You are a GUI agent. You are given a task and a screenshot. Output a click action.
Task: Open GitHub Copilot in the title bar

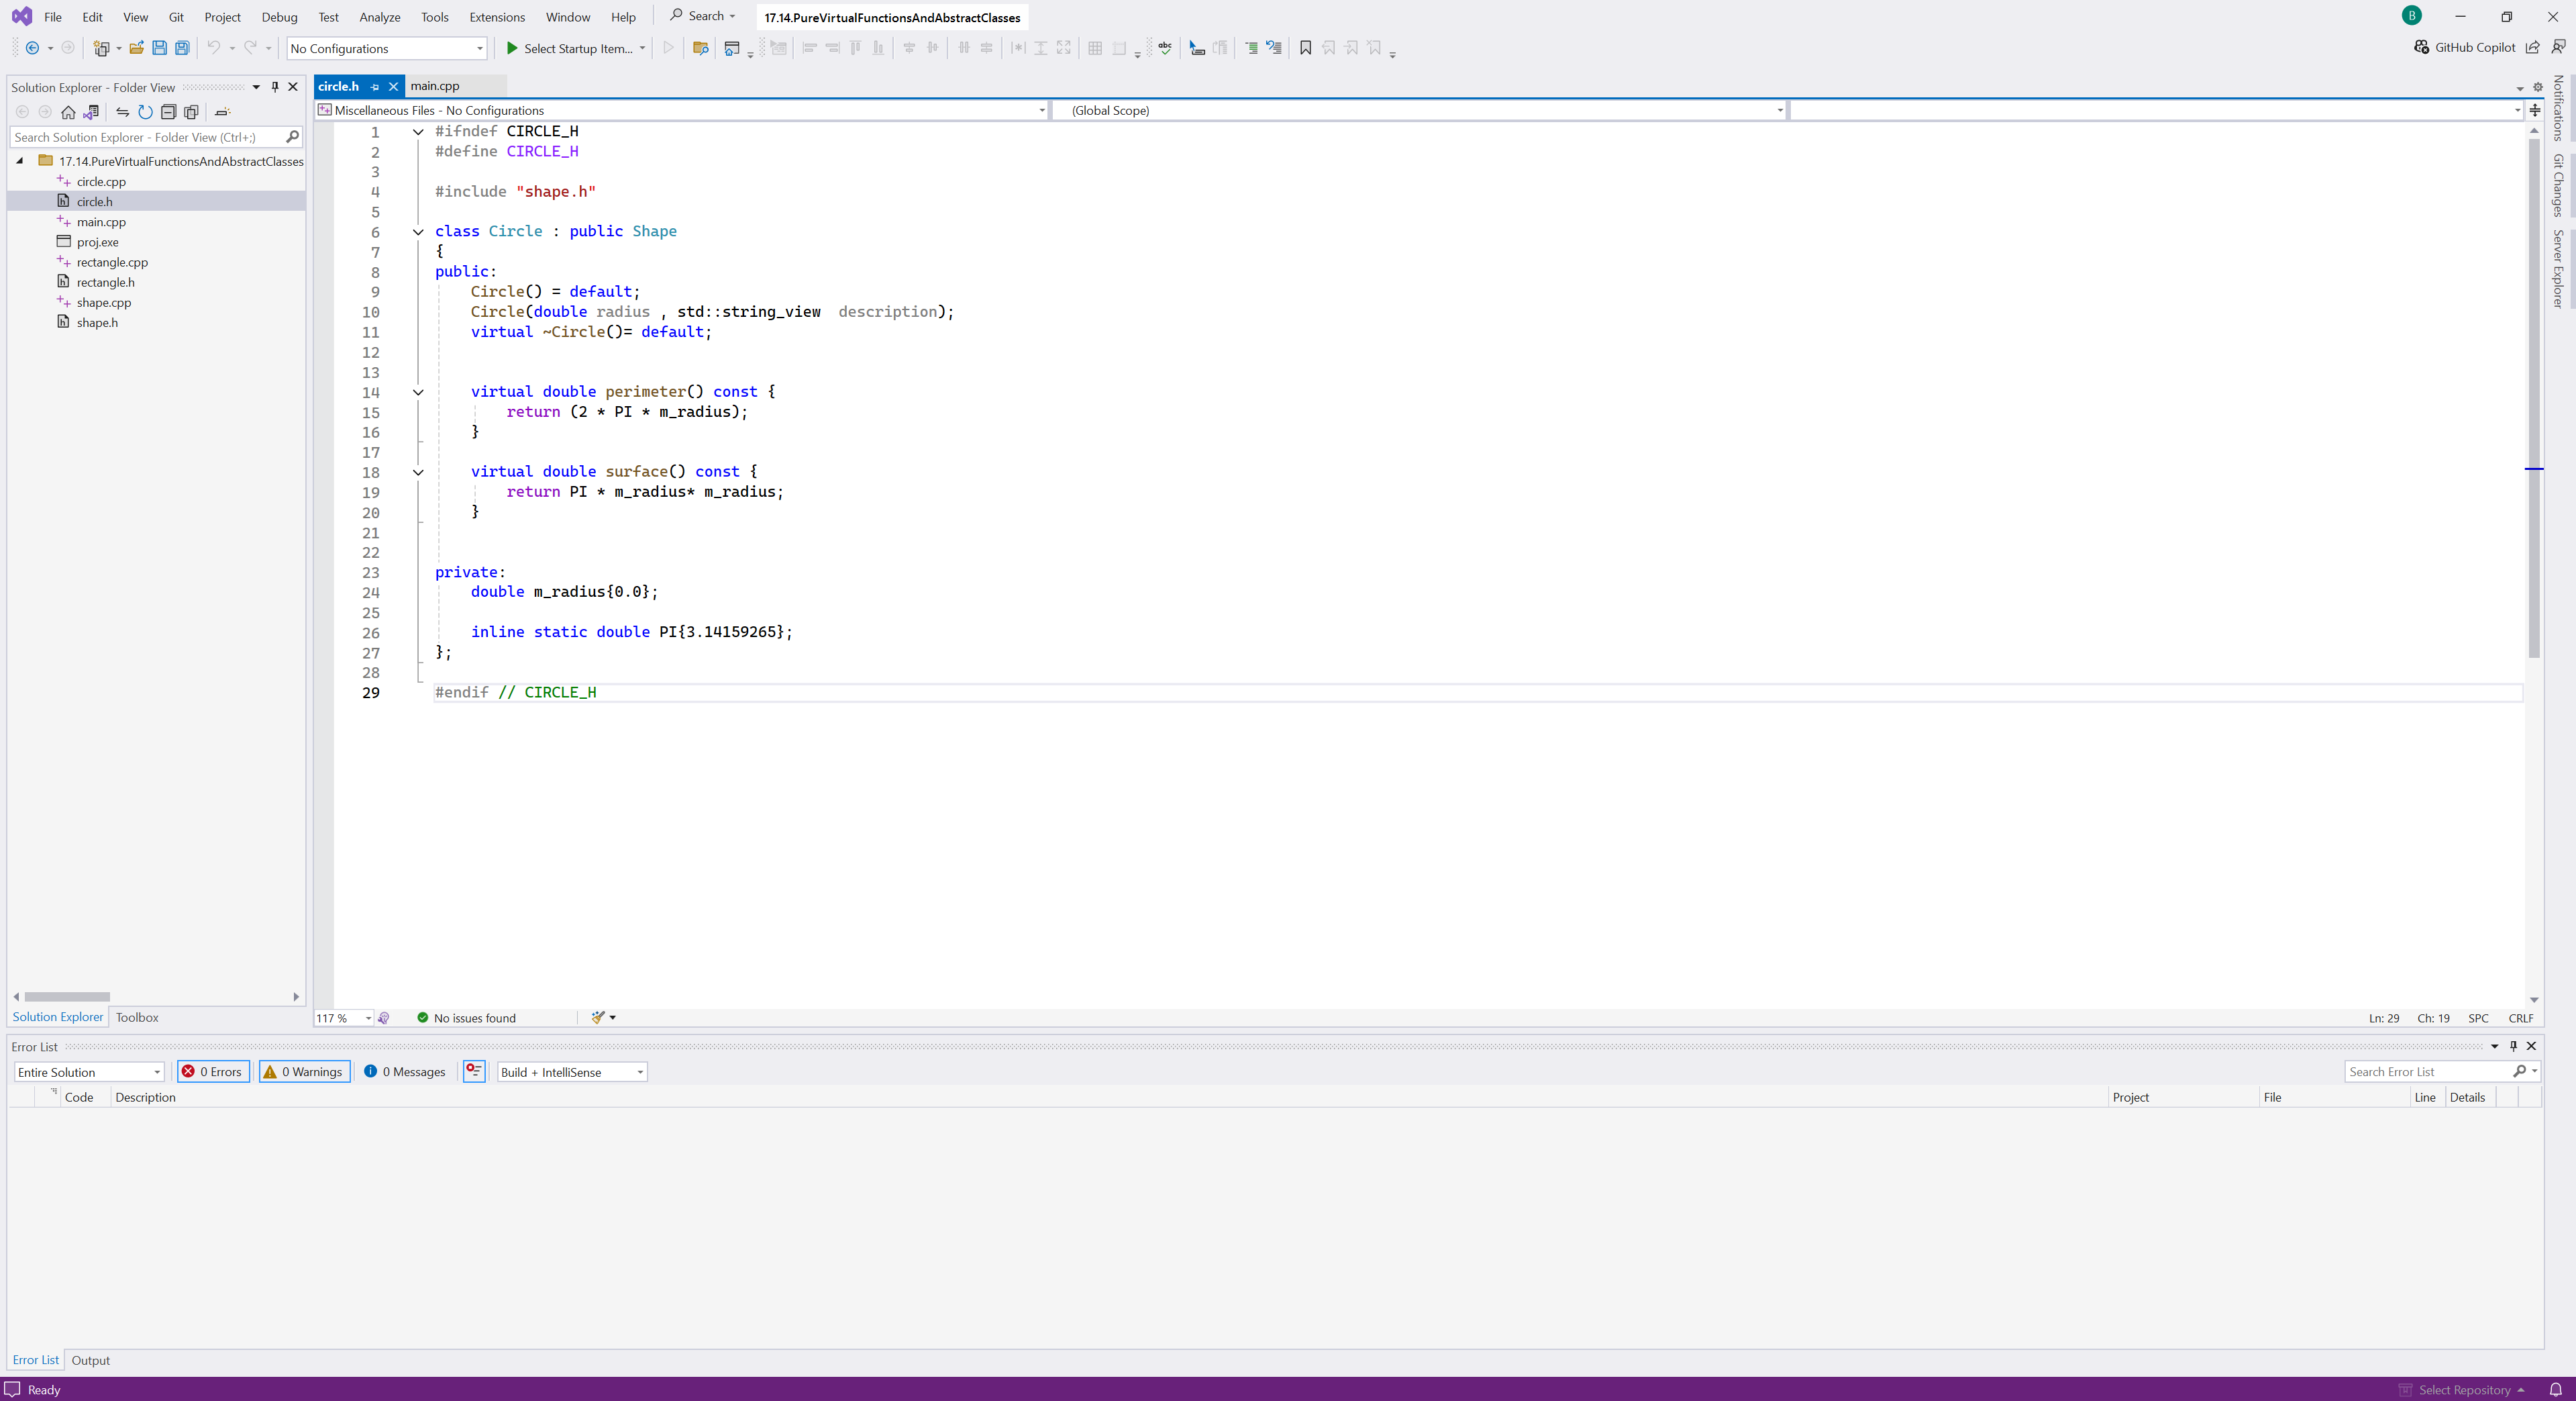[2464, 47]
